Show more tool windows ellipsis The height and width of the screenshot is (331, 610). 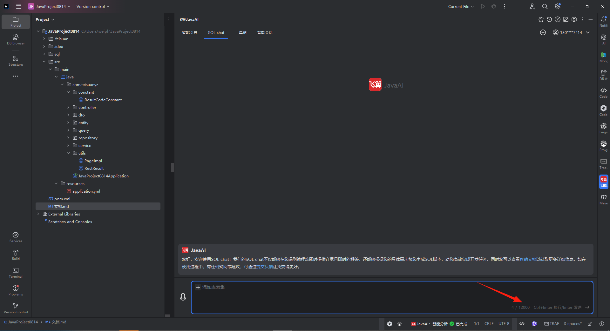click(x=16, y=76)
